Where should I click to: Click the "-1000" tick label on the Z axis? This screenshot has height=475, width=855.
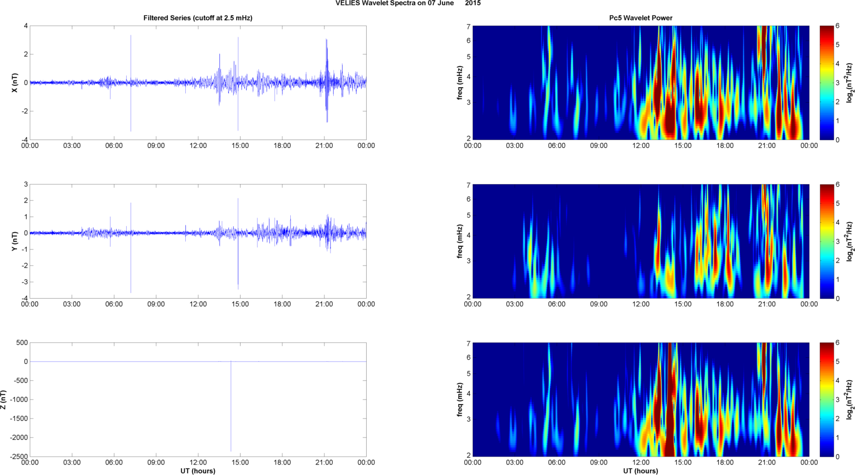tap(18, 400)
